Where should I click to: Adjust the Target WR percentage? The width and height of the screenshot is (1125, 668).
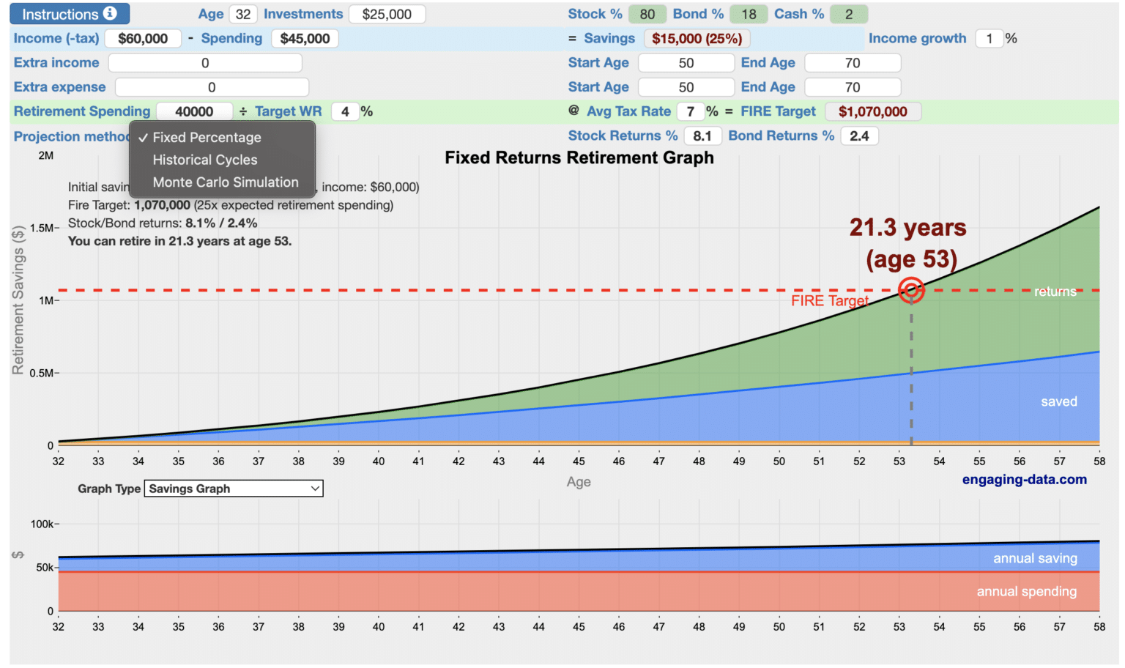345,111
